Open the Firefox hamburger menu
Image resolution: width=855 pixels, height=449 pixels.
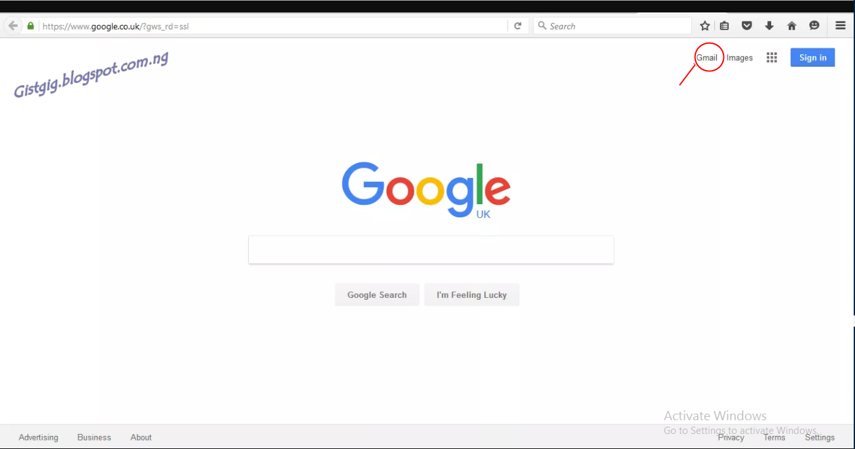click(841, 26)
